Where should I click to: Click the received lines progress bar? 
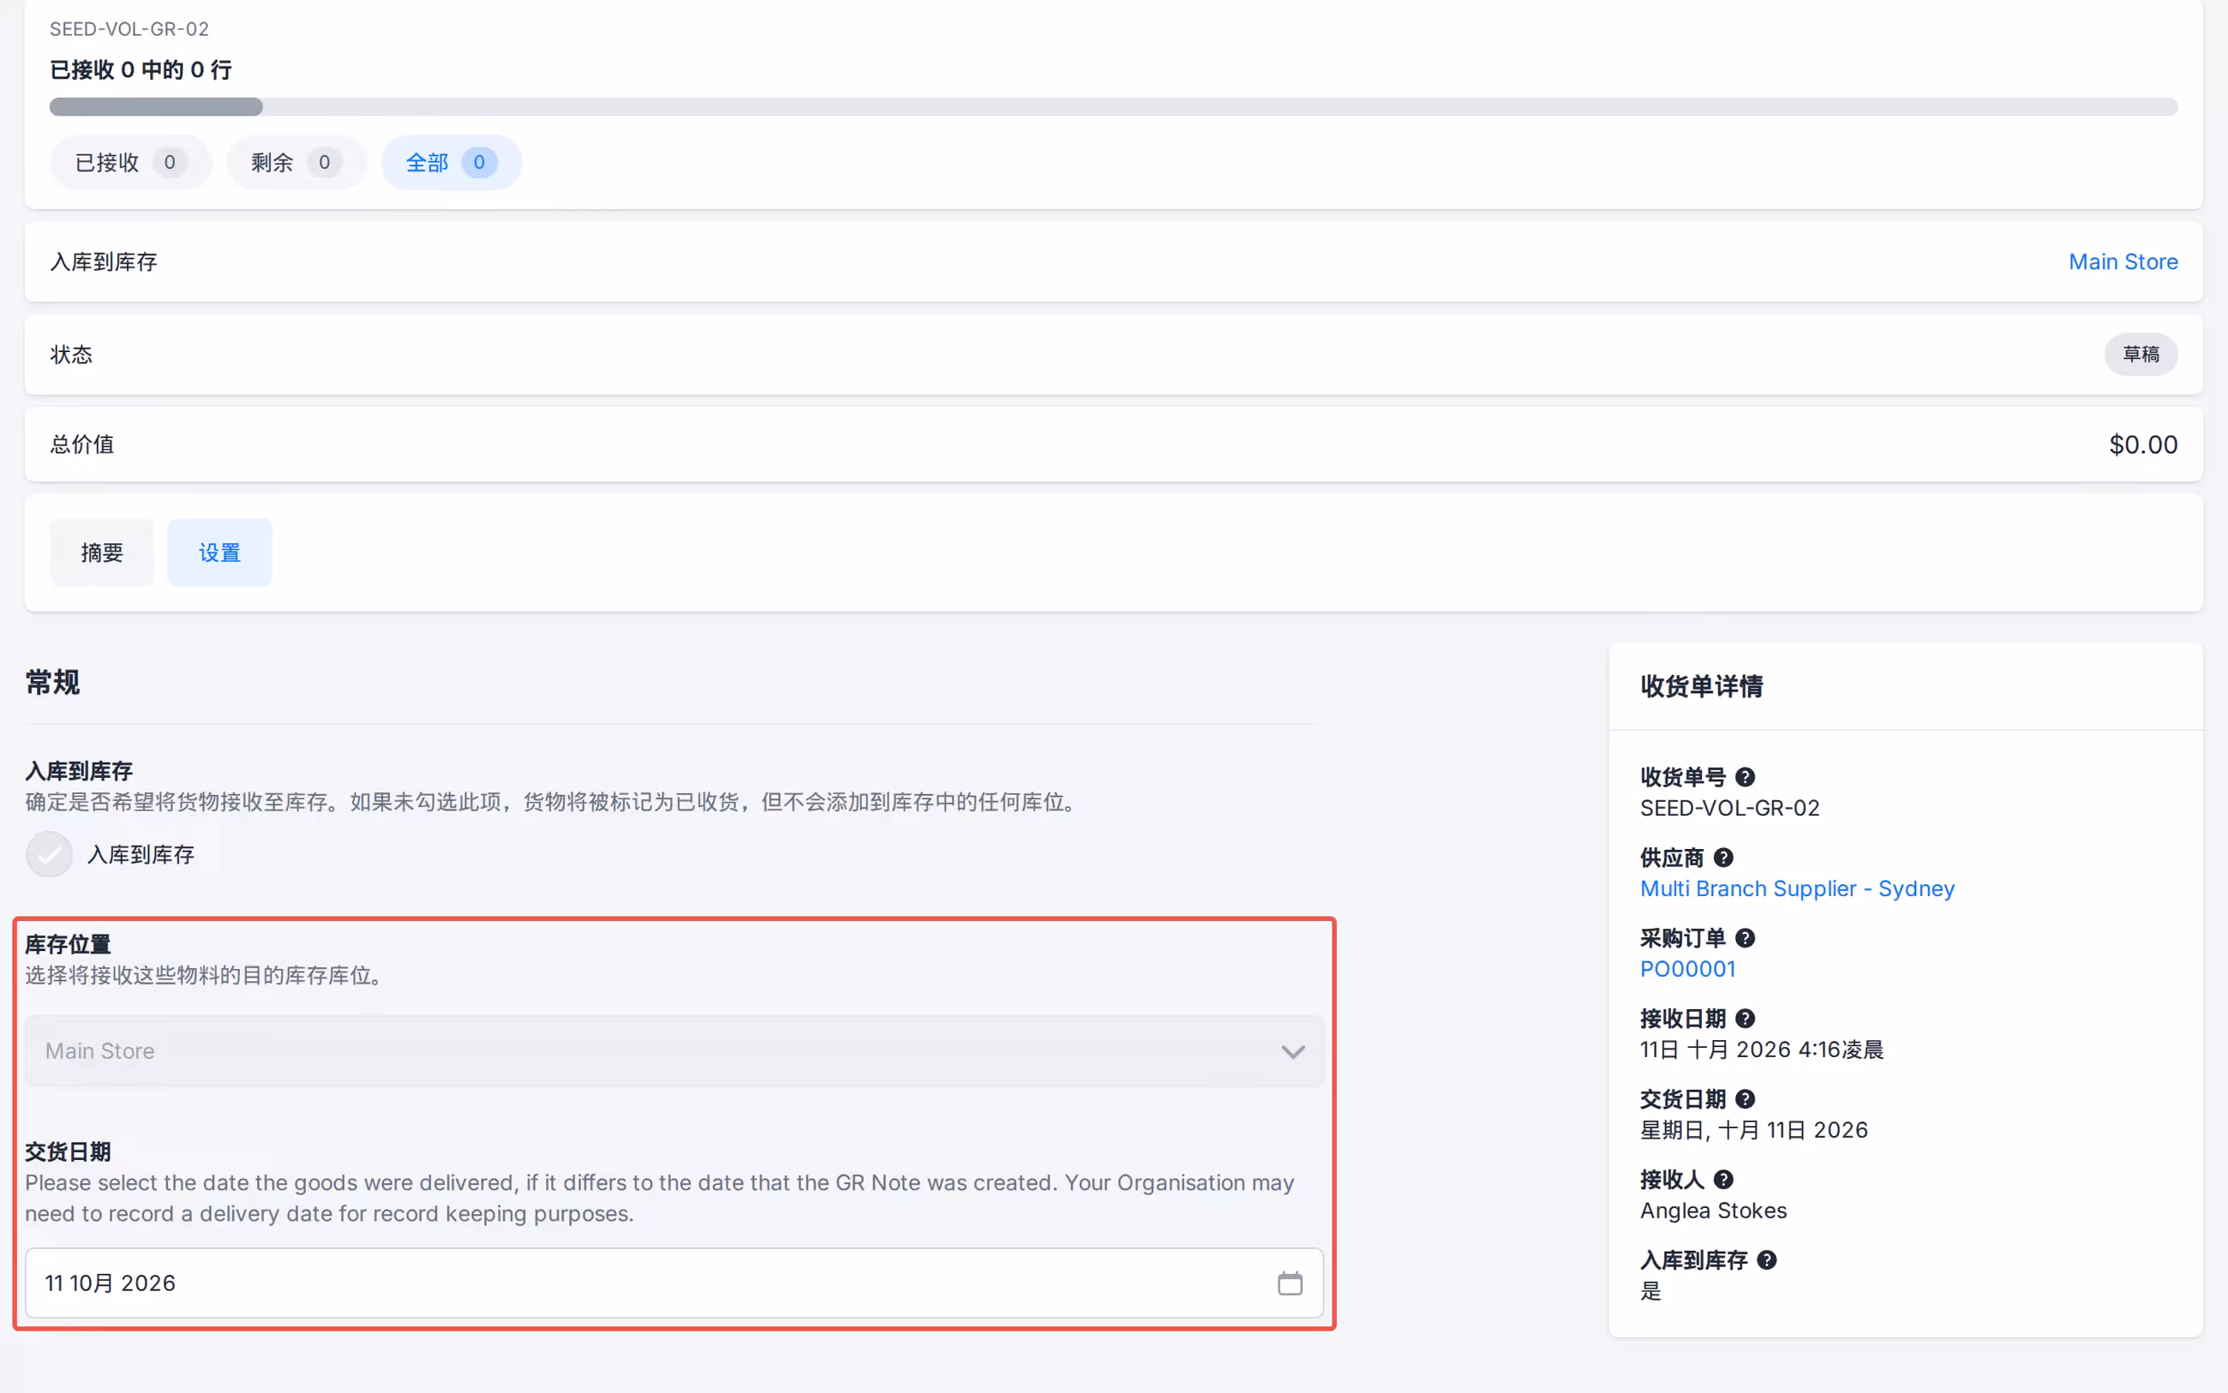(1113, 107)
